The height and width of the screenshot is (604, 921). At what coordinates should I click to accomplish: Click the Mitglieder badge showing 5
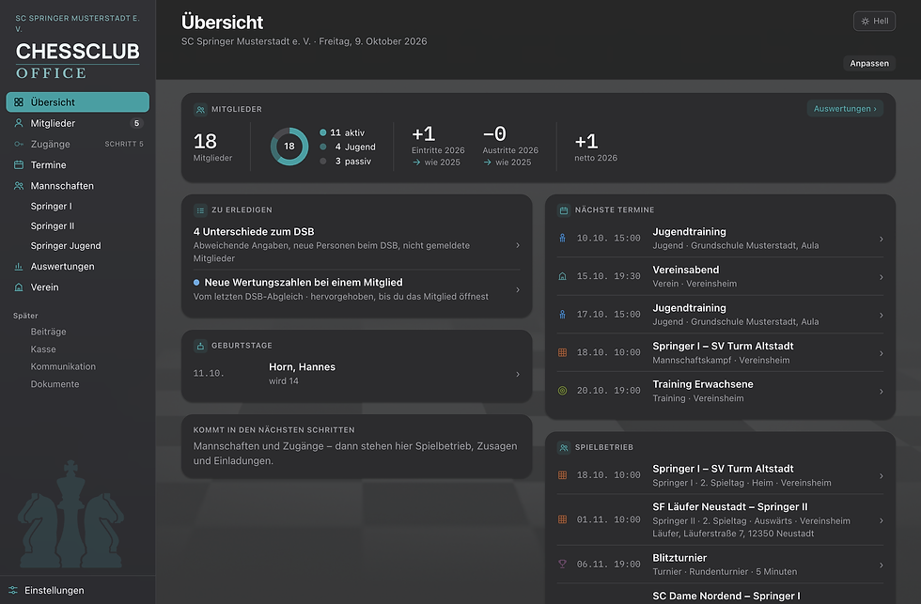pos(137,123)
